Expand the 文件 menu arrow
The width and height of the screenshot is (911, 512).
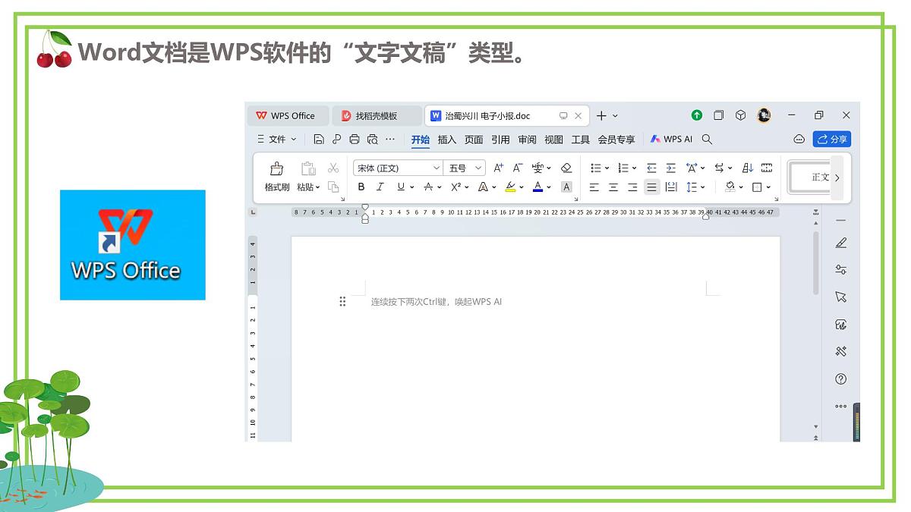tap(294, 140)
